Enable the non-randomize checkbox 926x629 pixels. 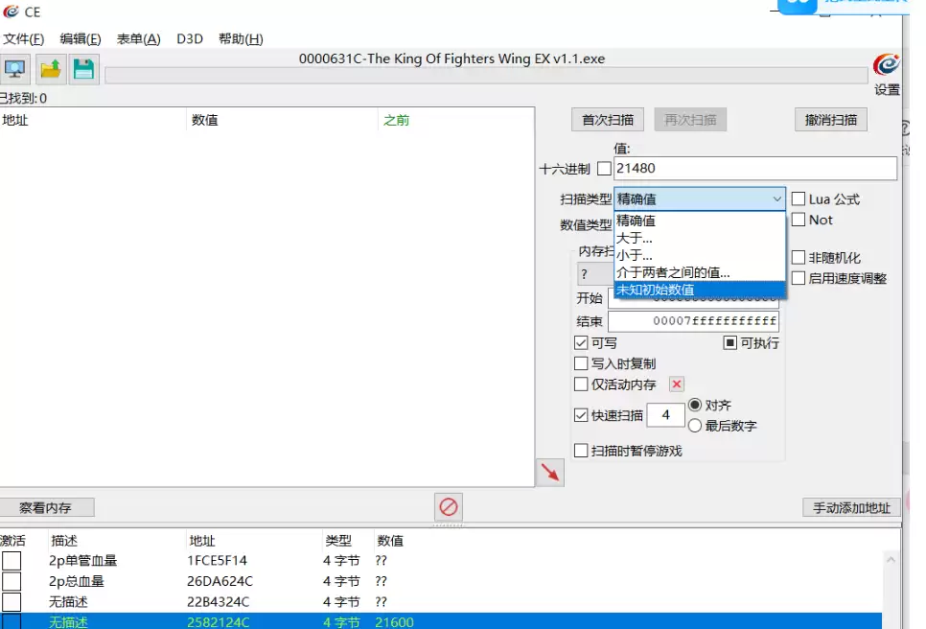799,258
